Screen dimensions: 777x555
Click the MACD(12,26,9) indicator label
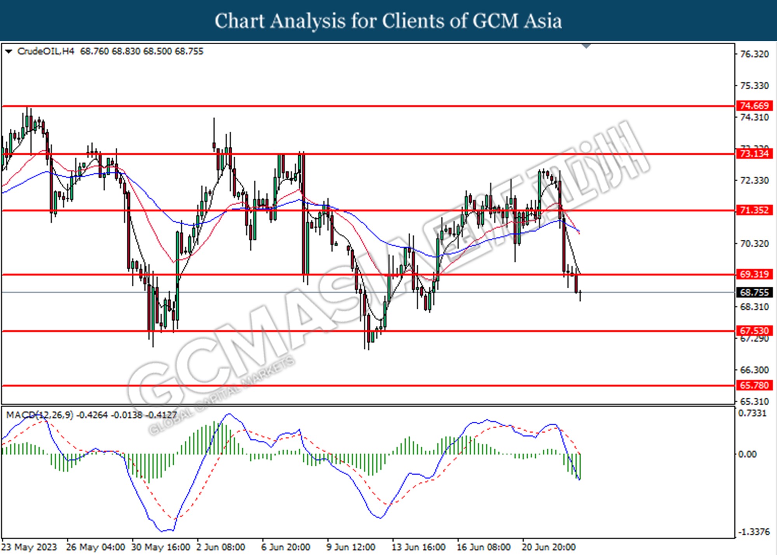40,415
